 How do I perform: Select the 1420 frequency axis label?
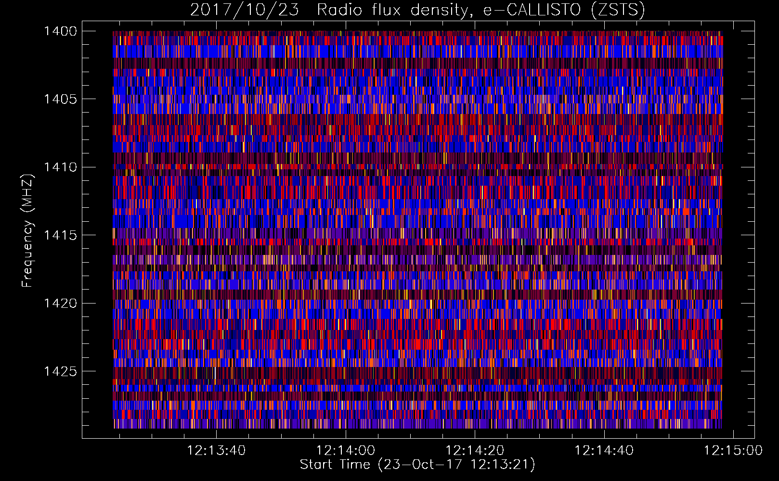point(60,304)
